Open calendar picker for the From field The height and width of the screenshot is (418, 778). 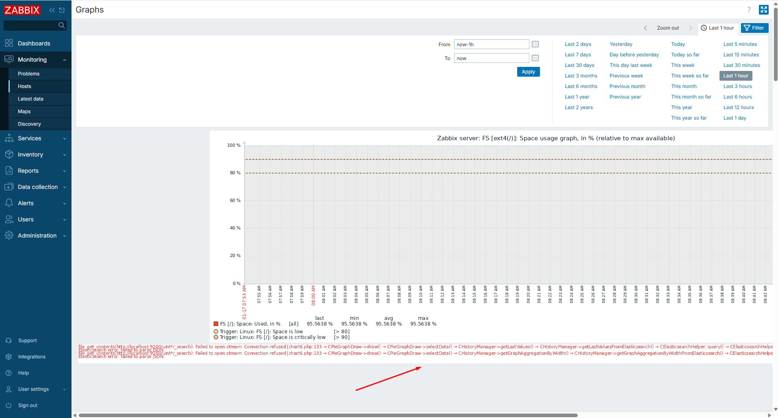(535, 44)
